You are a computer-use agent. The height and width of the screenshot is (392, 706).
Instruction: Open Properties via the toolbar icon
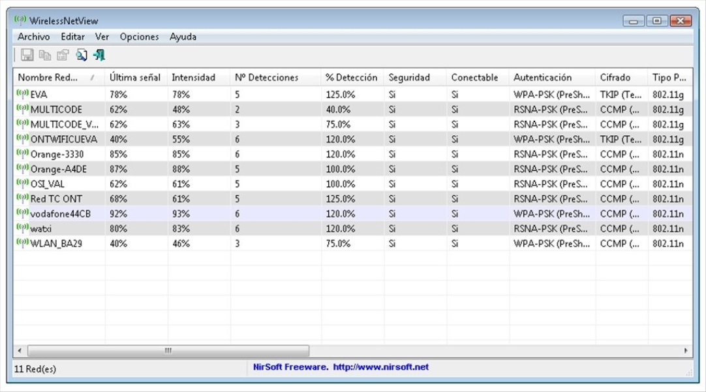coord(63,55)
